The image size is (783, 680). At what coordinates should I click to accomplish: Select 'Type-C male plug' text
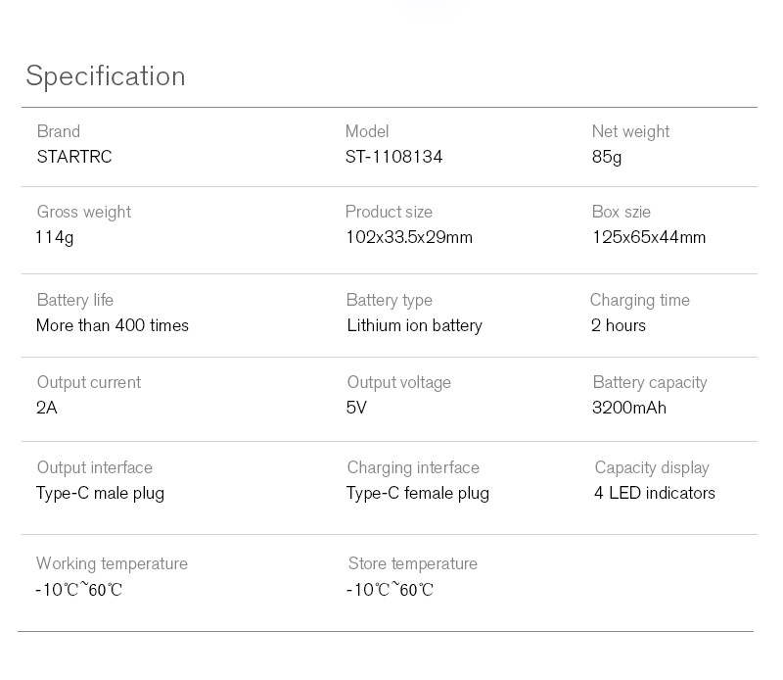(x=100, y=493)
